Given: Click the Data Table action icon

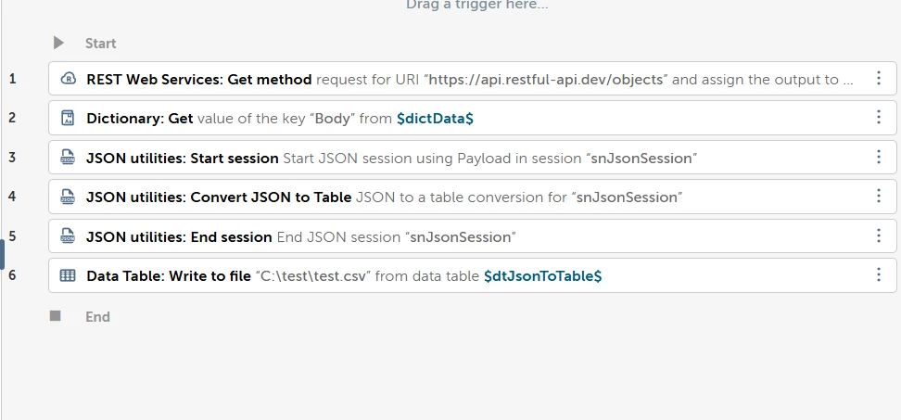Looking at the screenshot, I should pos(67,275).
